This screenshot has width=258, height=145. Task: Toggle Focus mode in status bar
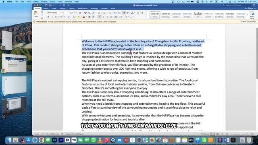(205, 134)
